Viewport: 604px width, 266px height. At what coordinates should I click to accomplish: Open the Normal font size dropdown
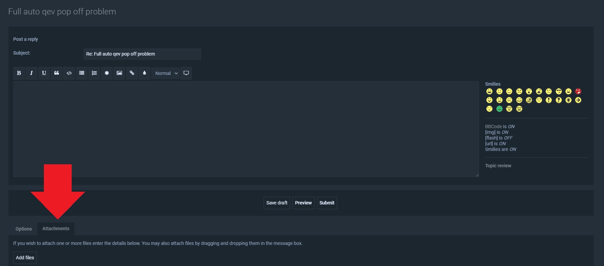166,73
